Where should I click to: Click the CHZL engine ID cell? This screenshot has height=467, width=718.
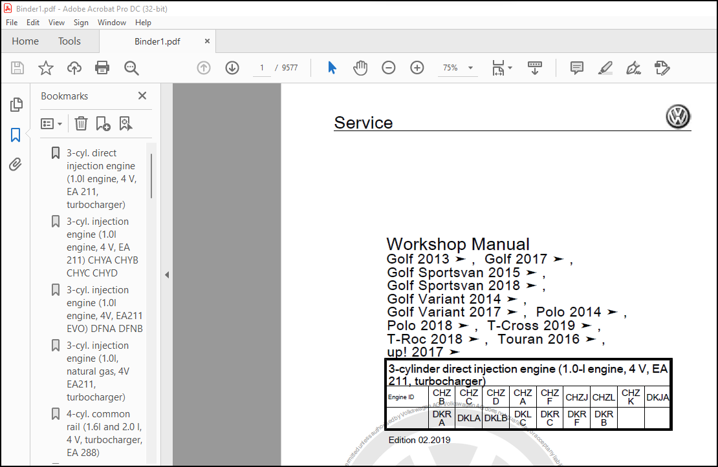pos(604,397)
